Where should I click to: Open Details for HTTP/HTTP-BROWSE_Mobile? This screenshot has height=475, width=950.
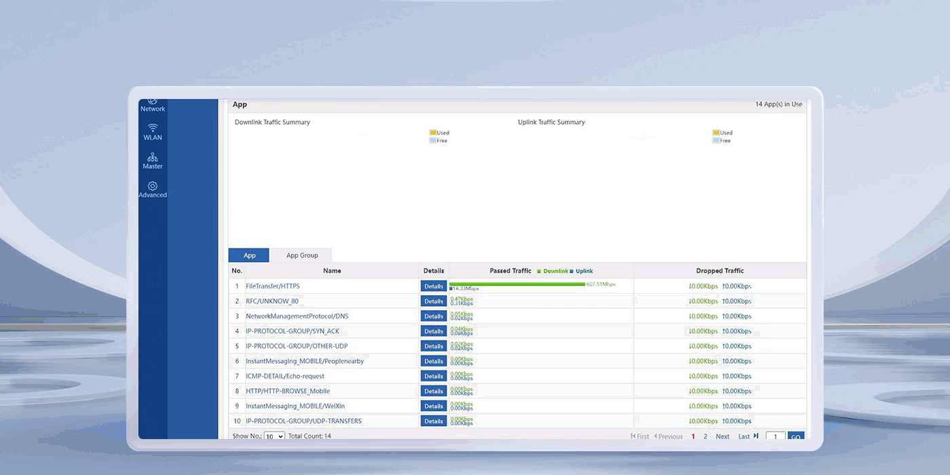tap(434, 391)
